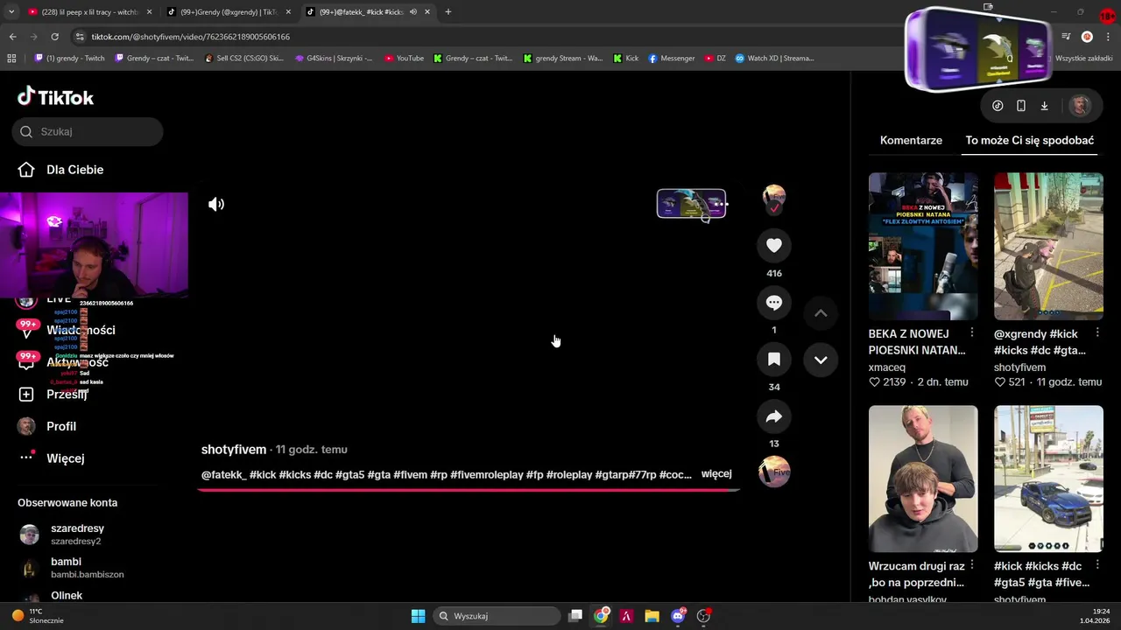The height and width of the screenshot is (630, 1121).
Task: Open YouTube bookmark
Action: [x=404, y=59]
